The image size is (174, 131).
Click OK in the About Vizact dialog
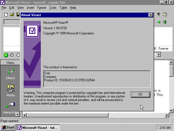click(x=140, y=94)
